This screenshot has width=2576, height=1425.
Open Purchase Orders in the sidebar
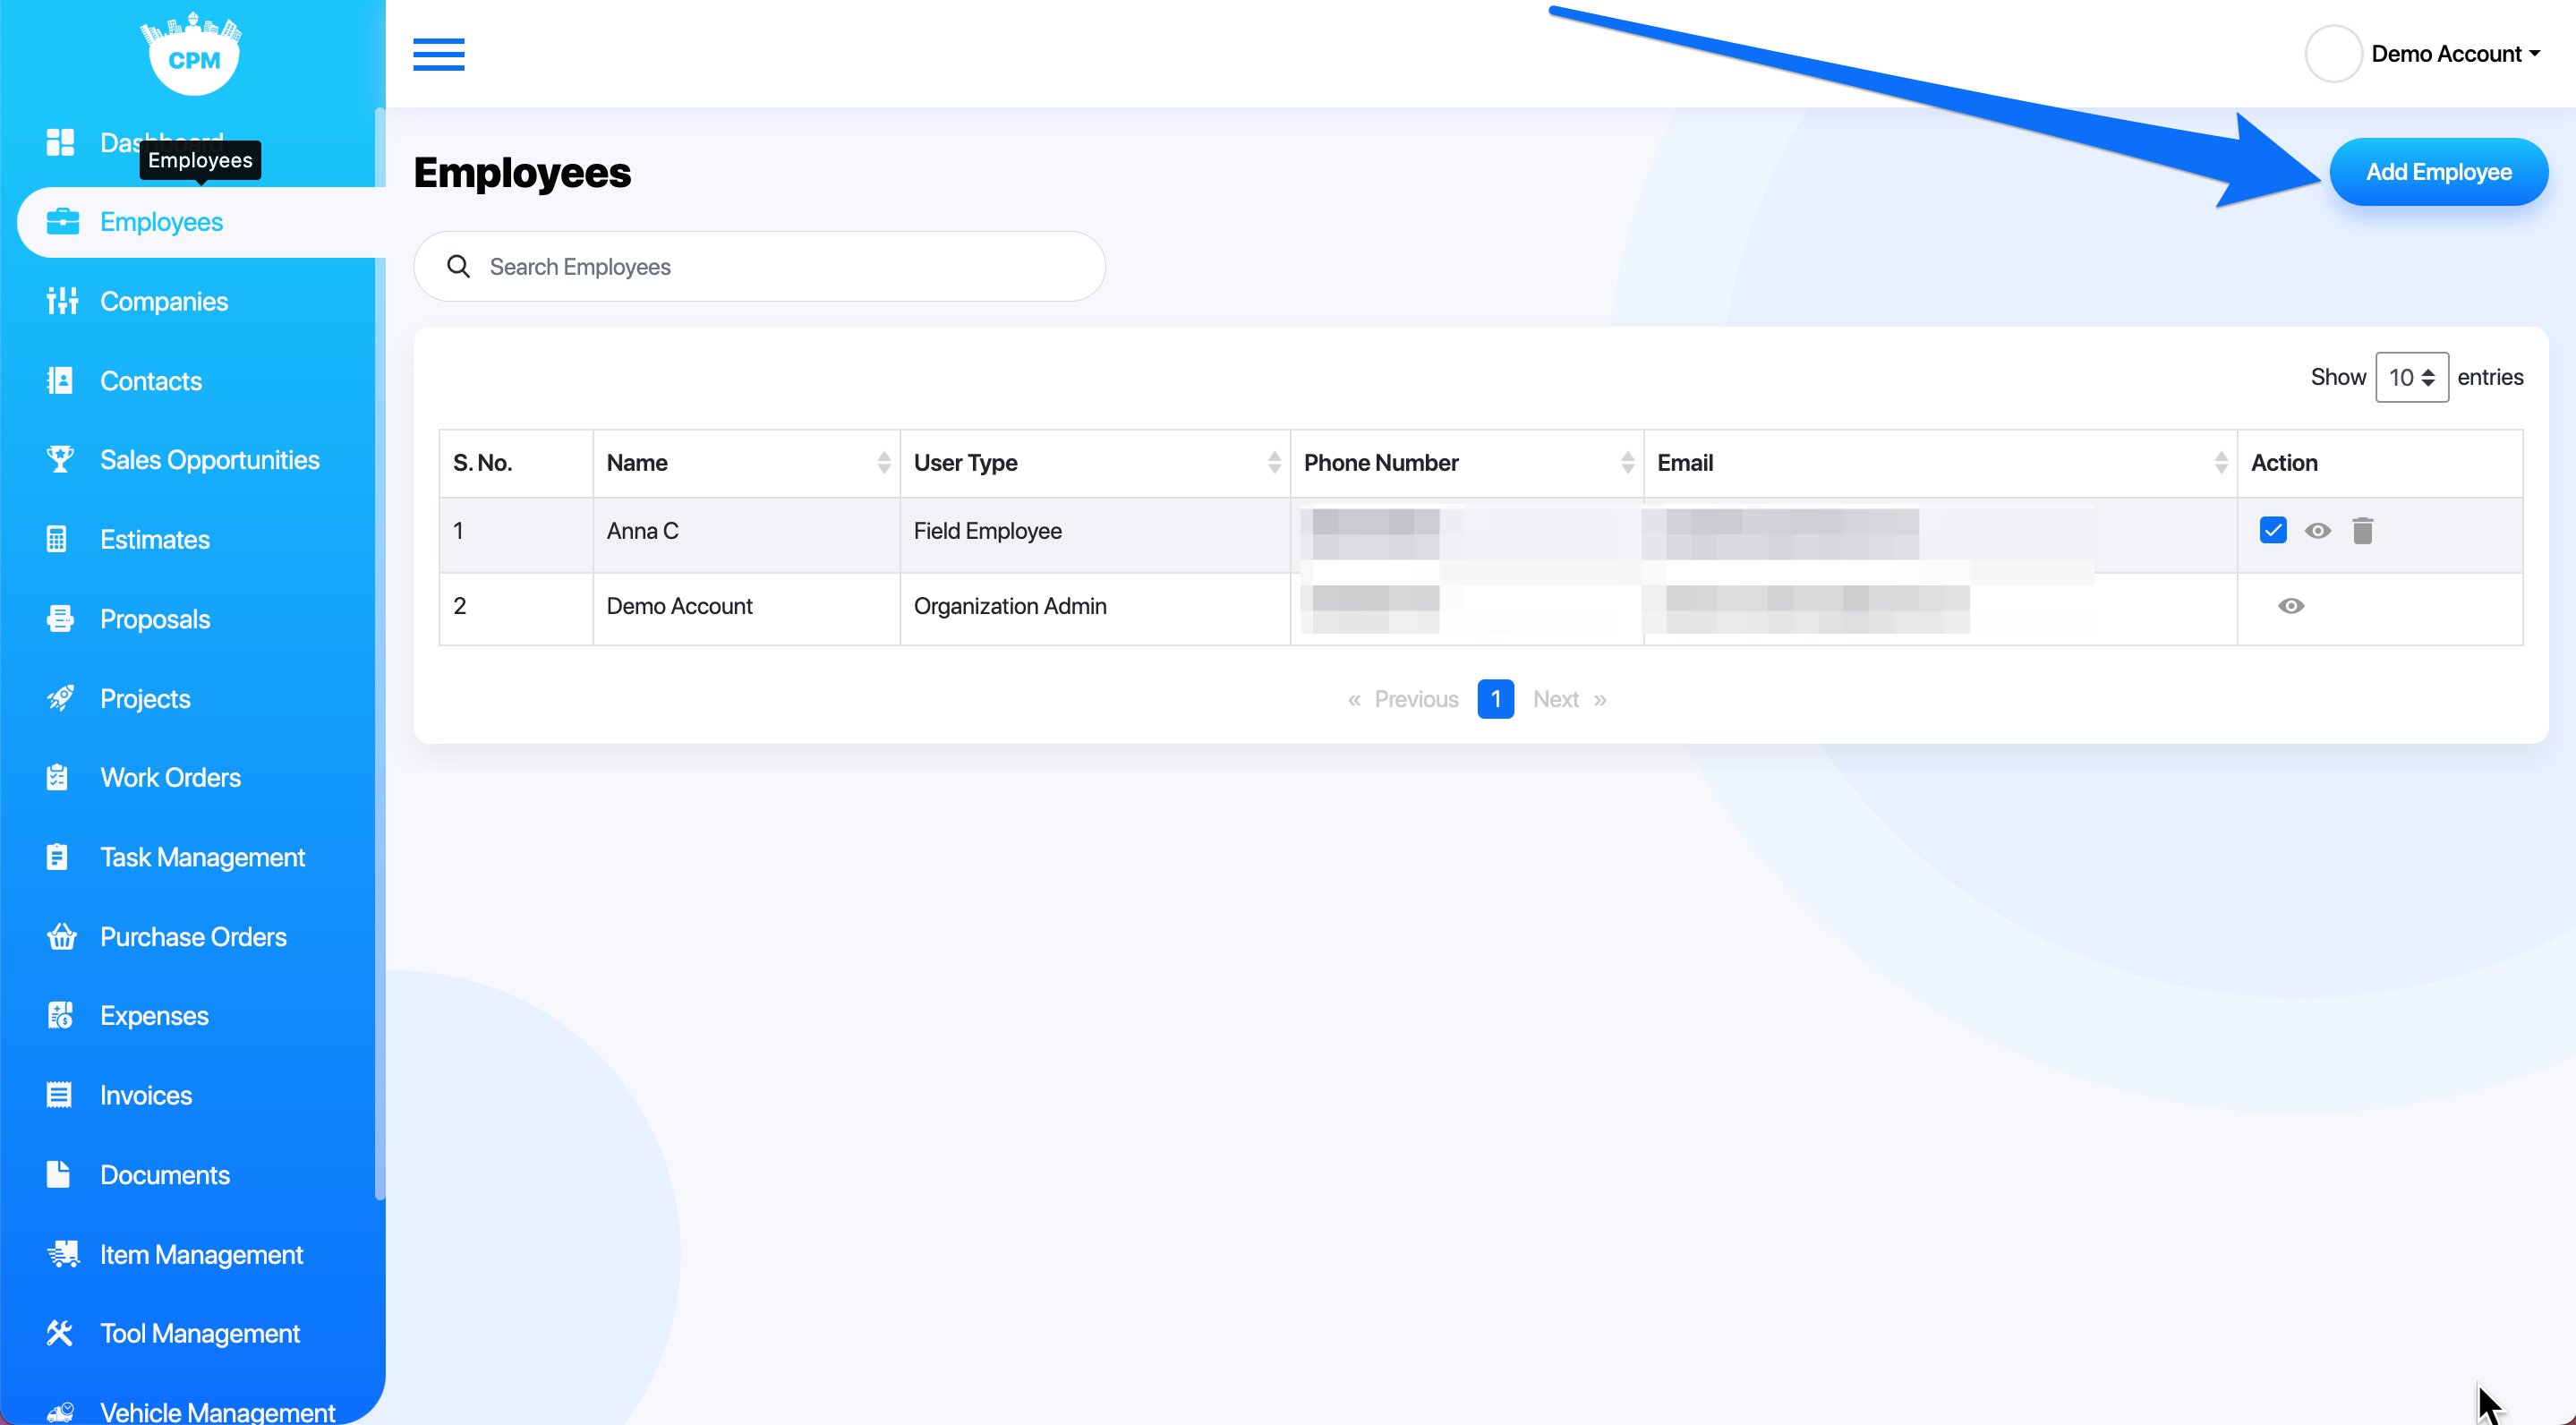(x=193, y=936)
